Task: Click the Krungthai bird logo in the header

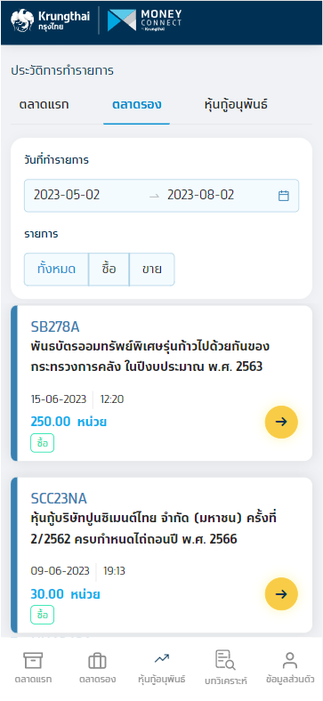Action: [x=22, y=21]
